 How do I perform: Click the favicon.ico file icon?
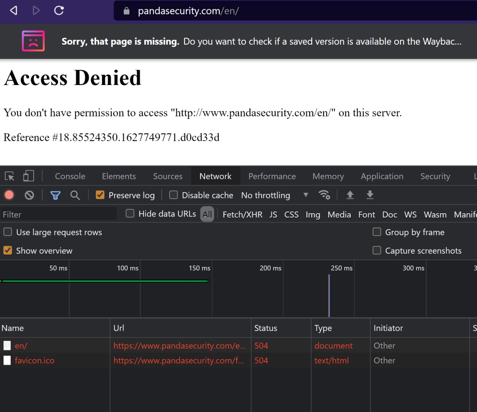(x=7, y=360)
